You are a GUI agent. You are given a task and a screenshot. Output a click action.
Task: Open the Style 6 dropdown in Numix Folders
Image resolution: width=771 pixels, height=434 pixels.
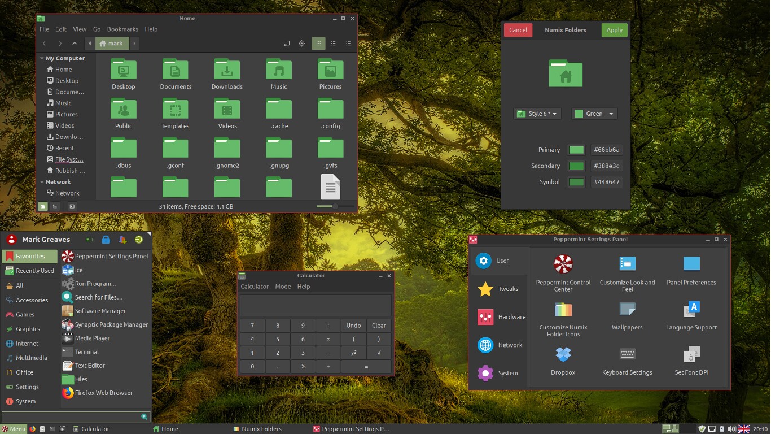pos(536,113)
